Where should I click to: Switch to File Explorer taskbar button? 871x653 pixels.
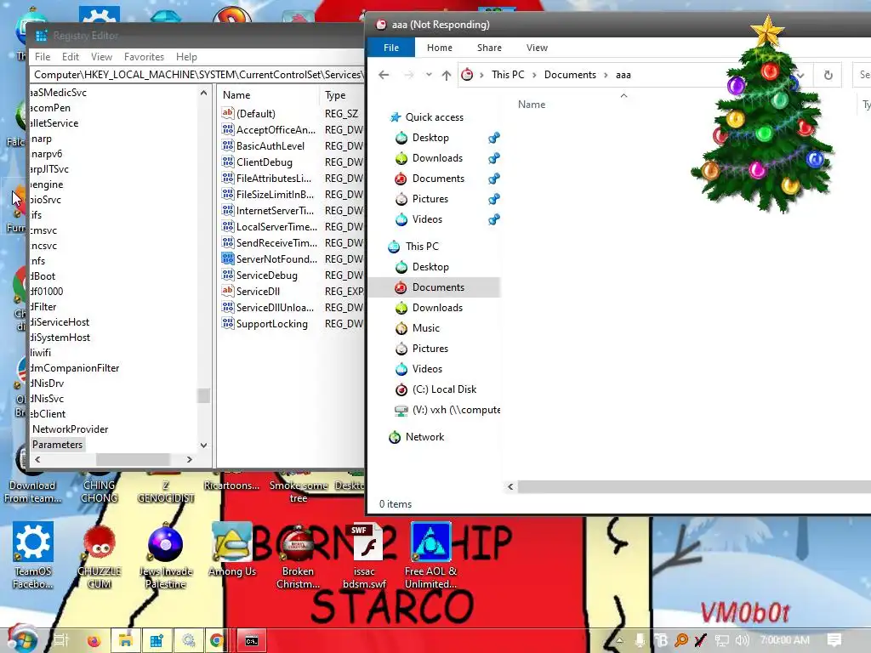coord(126,641)
